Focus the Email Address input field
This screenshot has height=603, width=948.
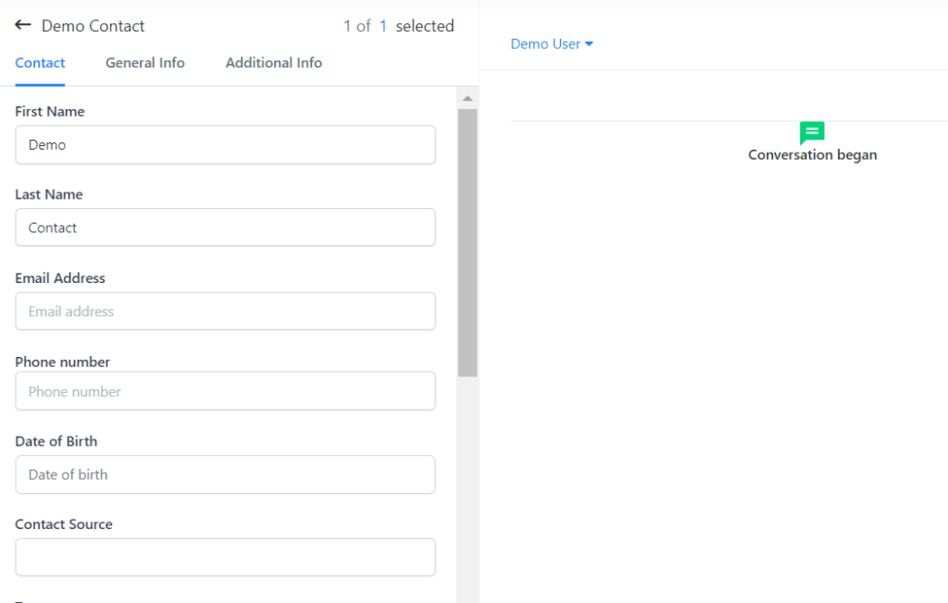(x=225, y=312)
